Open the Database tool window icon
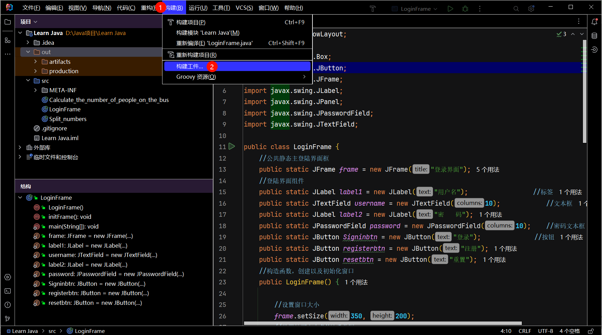 point(594,36)
